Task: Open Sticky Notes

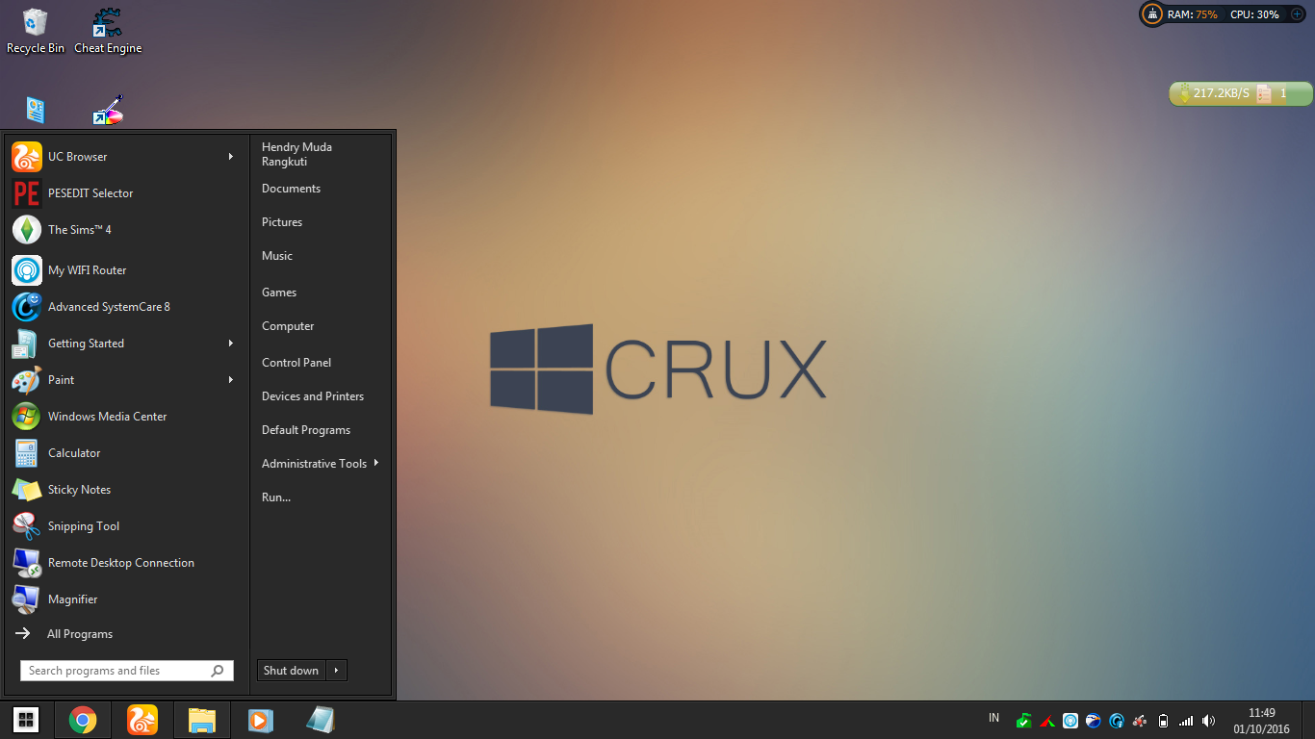Action: coord(79,489)
